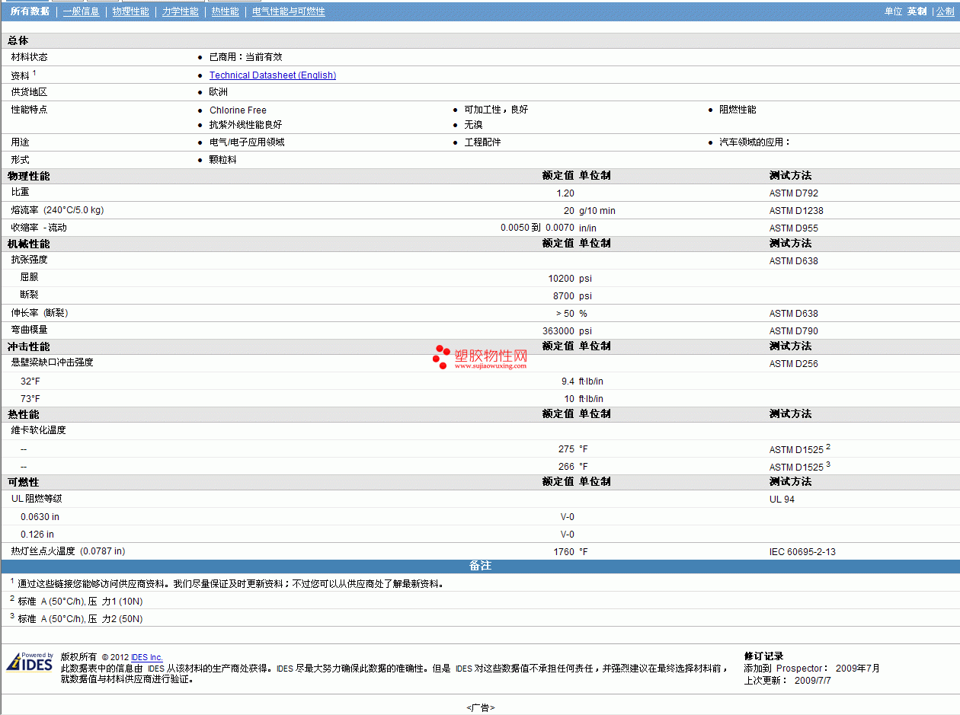The image size is (960, 715).
Task: Show the 热性能 tab
Action: [x=225, y=11]
